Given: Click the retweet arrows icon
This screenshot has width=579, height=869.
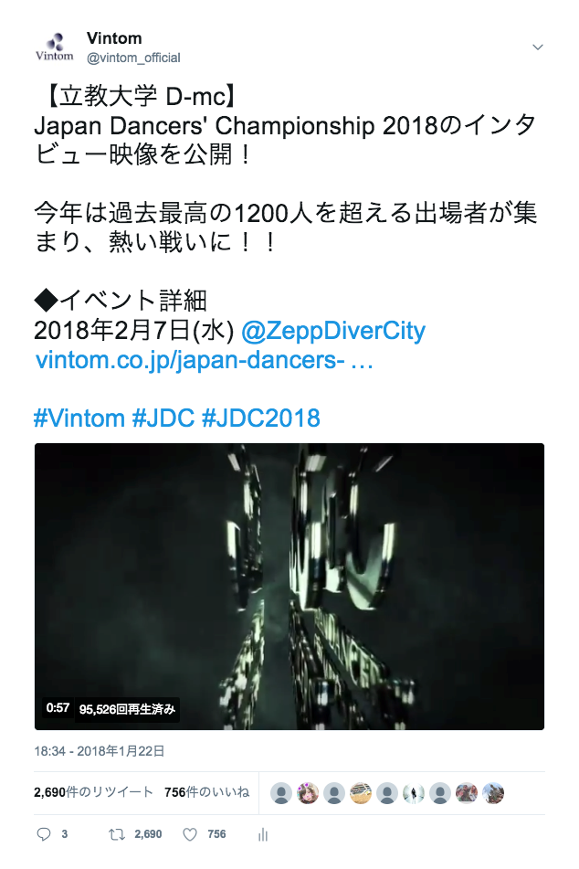Looking at the screenshot, I should pos(116,834).
